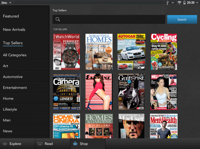Click the battery status icon
This screenshot has width=200, height=149.
184,2
